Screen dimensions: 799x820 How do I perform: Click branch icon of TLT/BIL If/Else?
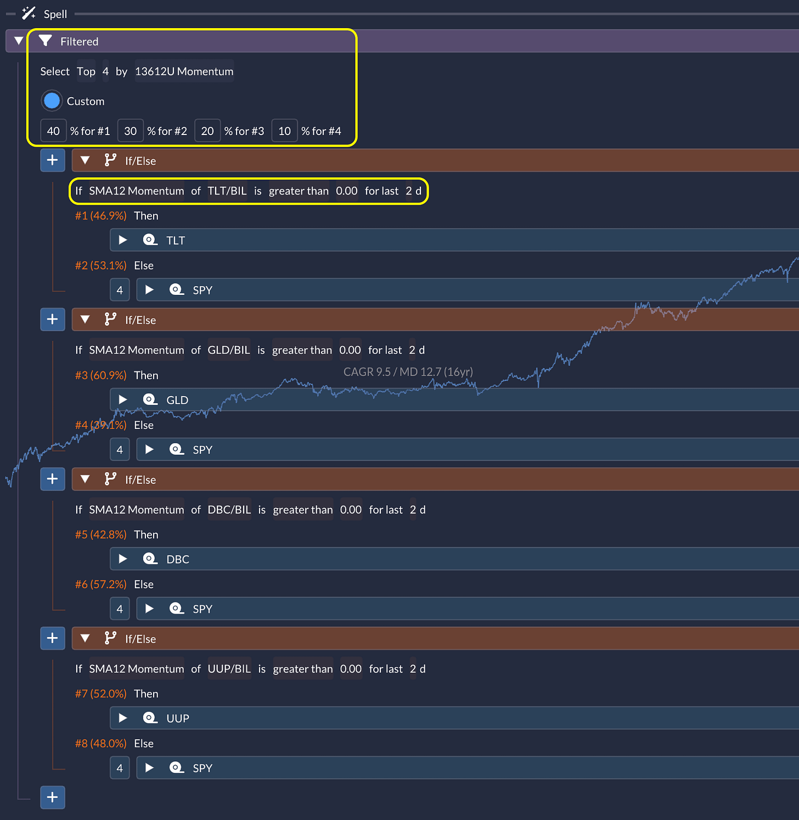tap(110, 160)
